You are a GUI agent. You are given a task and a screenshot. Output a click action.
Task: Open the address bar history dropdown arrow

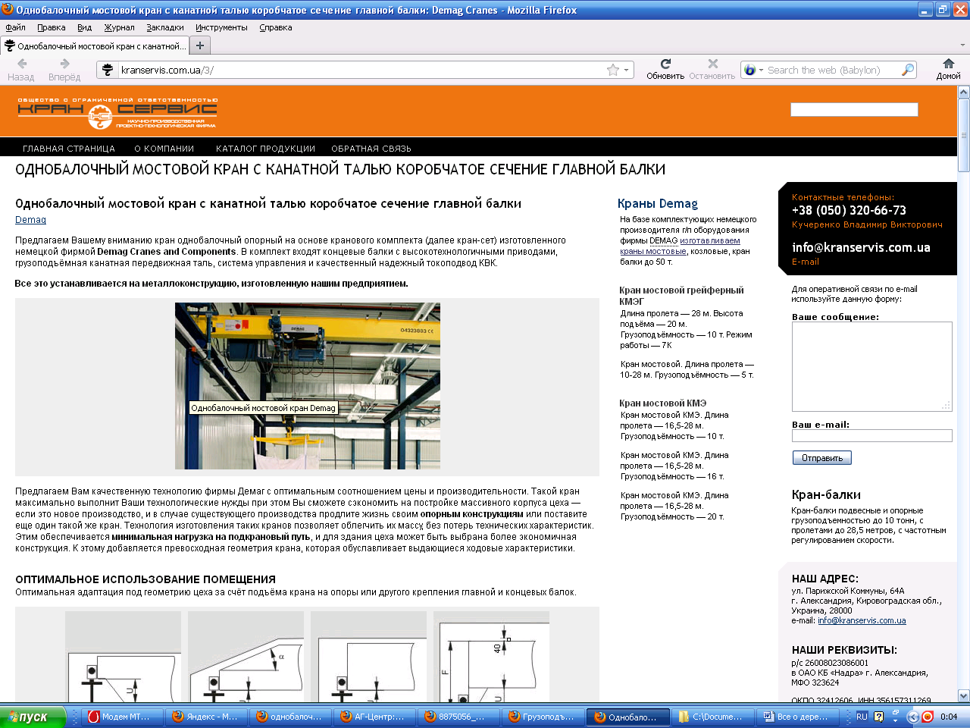pos(626,70)
